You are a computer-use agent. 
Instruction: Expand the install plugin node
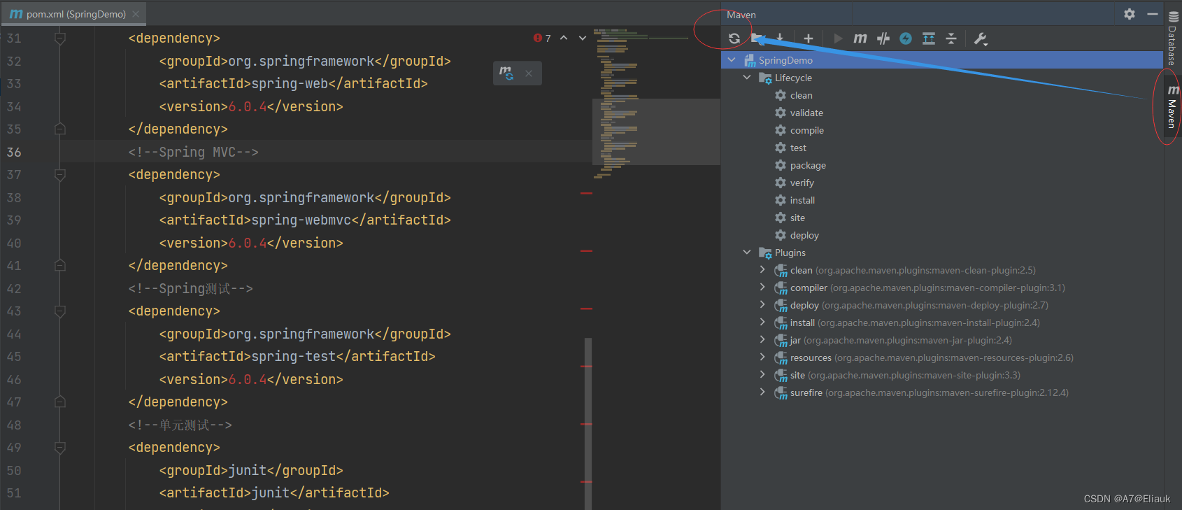[x=762, y=323]
